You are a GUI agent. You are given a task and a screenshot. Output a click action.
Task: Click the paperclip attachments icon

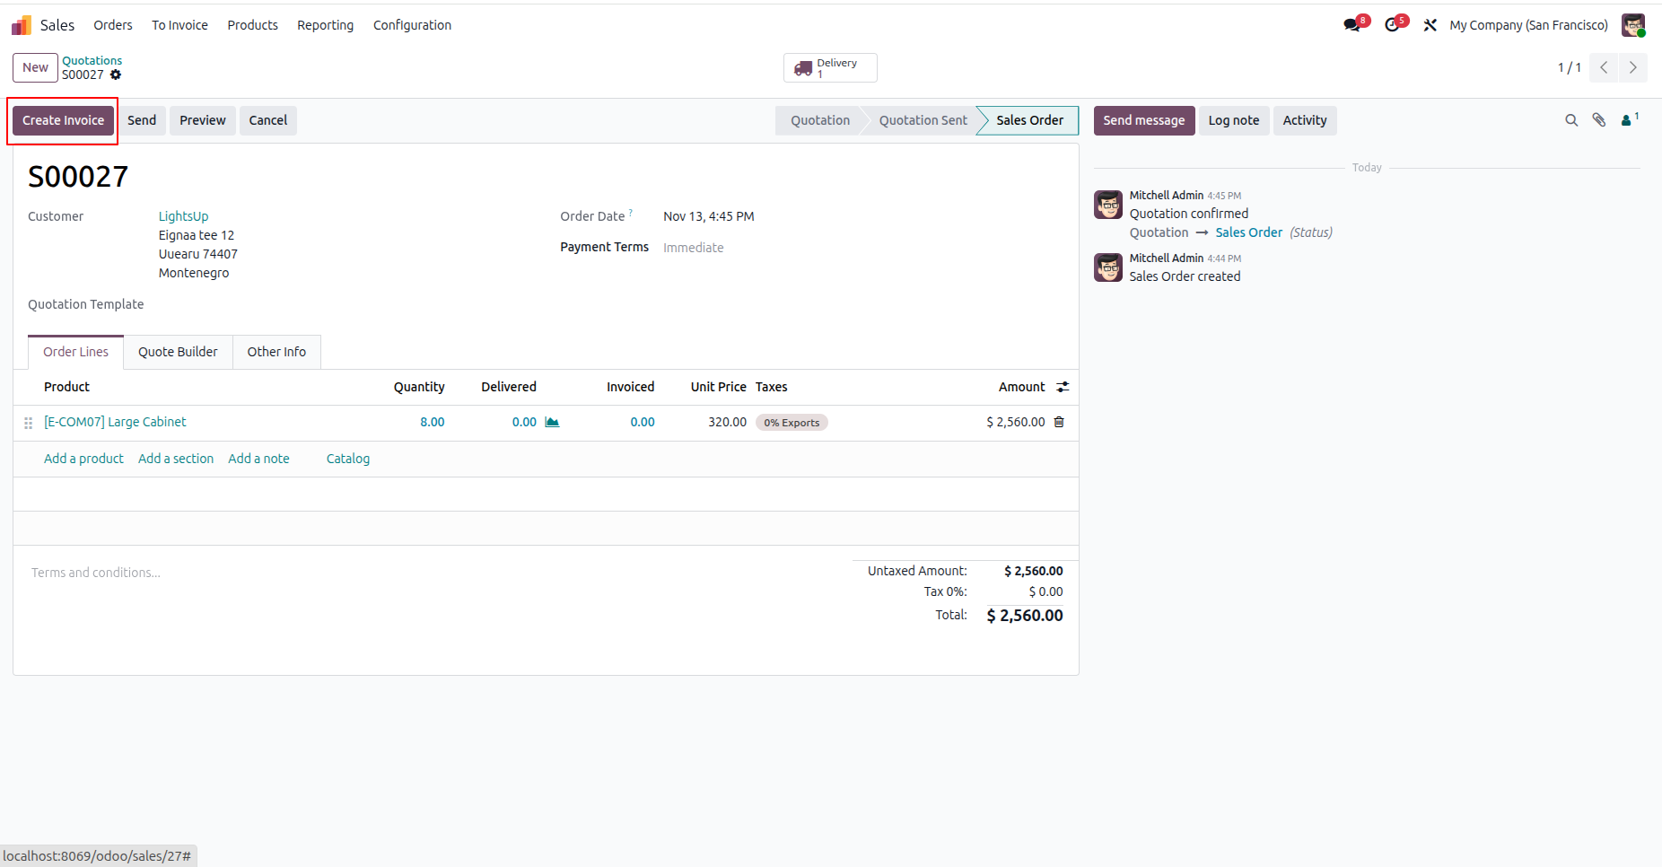(1599, 120)
